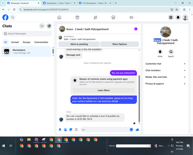Click the browser address bar URL
This screenshot has width=193, height=155.
tap(46, 10)
